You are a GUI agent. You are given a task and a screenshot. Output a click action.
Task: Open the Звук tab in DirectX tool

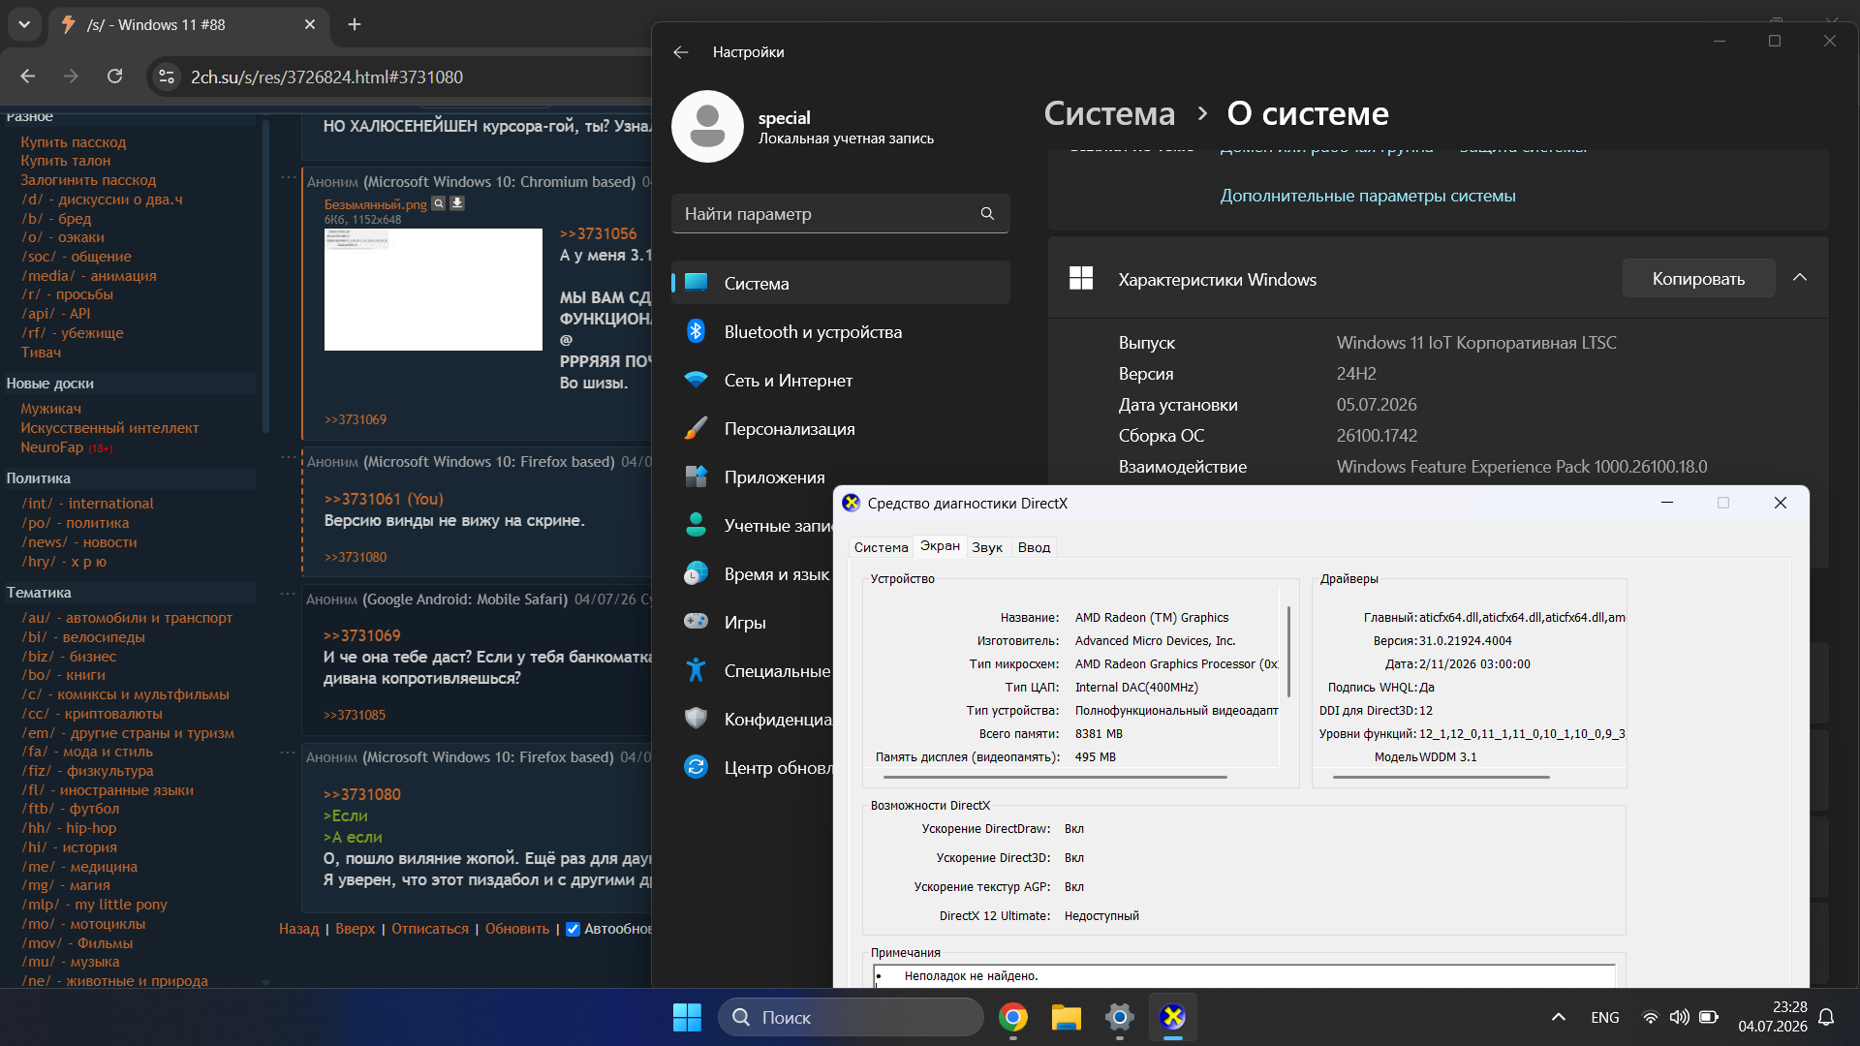[987, 547]
